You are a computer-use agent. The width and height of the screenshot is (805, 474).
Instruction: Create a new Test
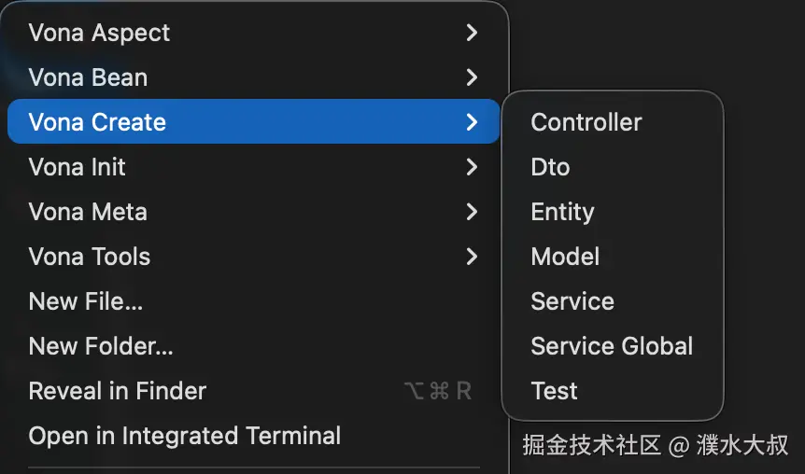click(x=554, y=391)
